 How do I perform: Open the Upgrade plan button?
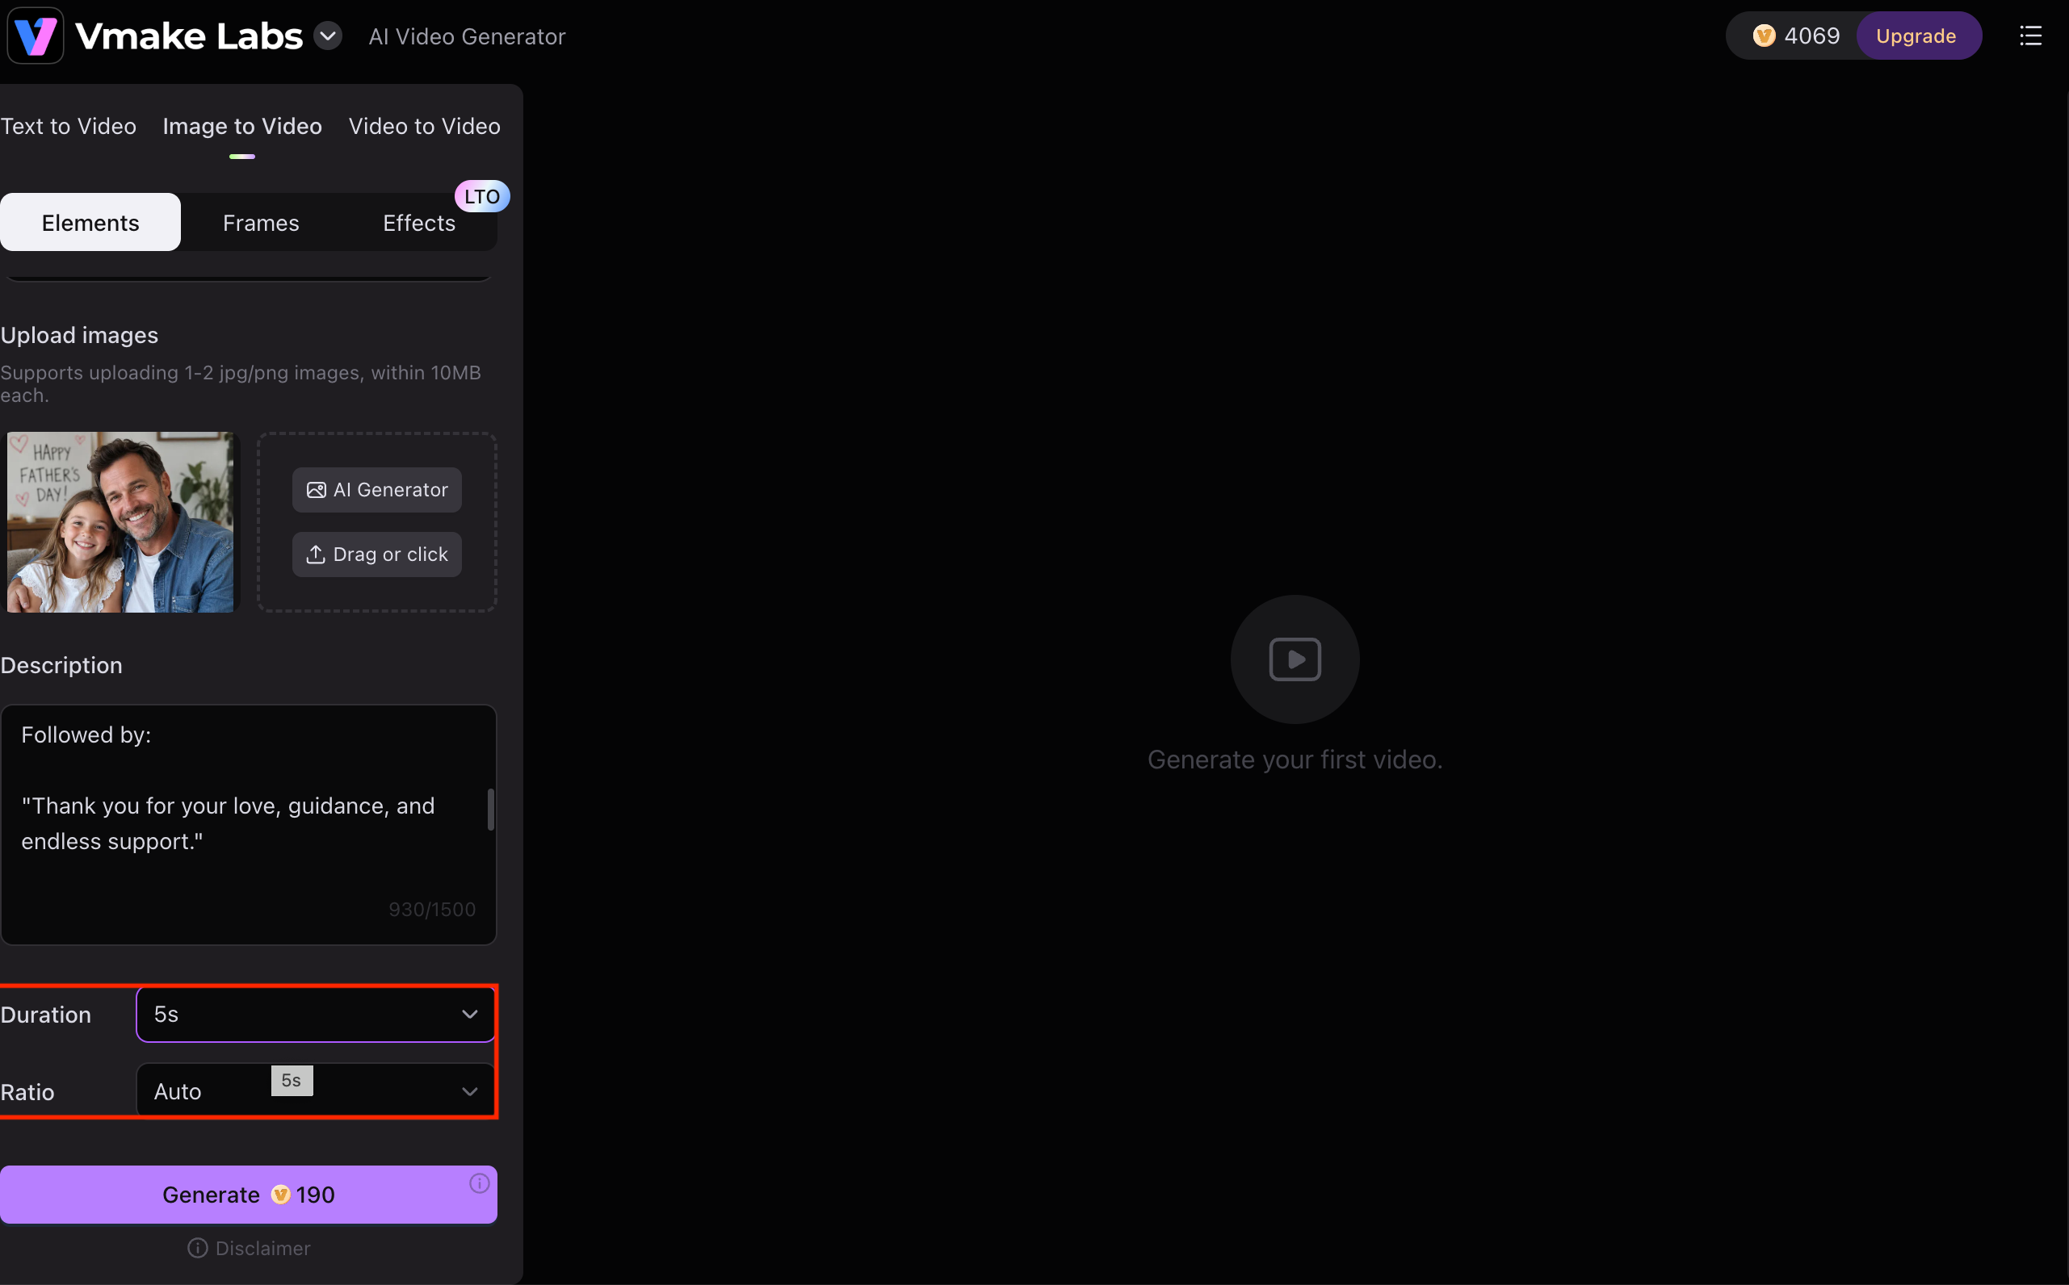pos(1917,36)
